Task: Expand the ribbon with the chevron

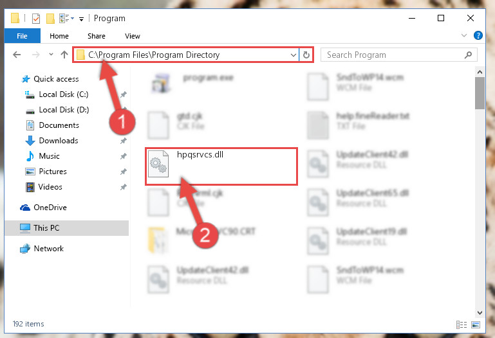Action: pos(463,35)
